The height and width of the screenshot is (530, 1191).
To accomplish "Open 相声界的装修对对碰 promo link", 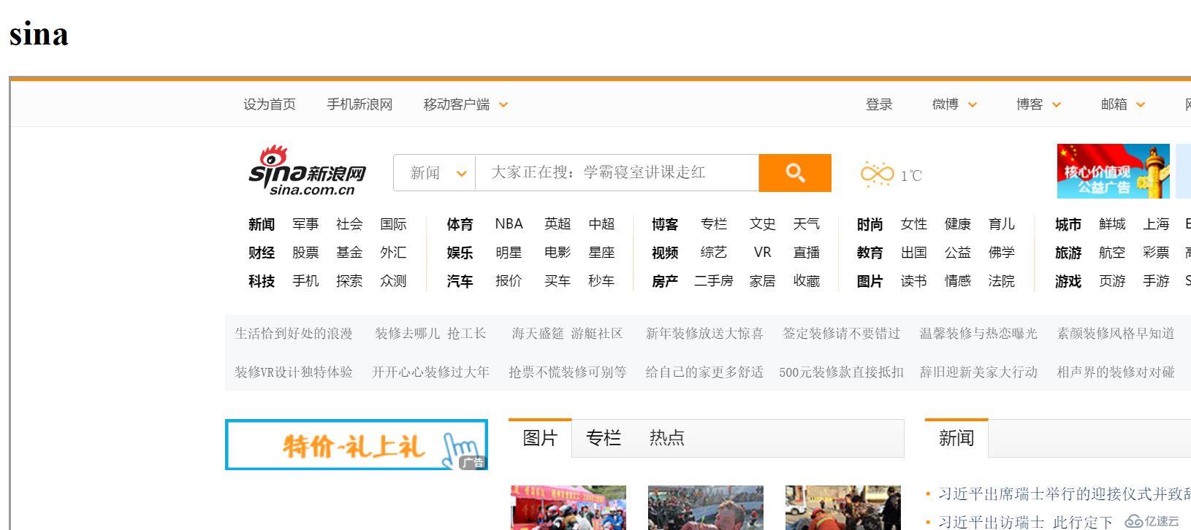I will [1116, 372].
